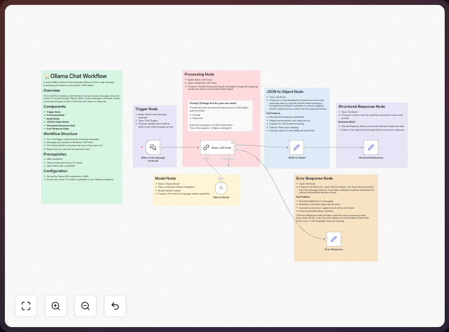The image size is (449, 332).
Task: Click the Processing Node sticky note title
Action: [x=199, y=74]
